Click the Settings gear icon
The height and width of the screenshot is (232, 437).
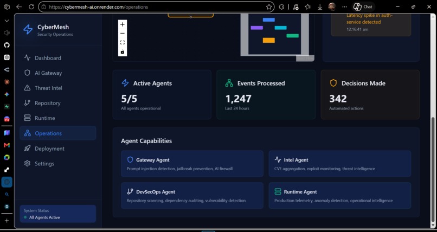(27, 164)
